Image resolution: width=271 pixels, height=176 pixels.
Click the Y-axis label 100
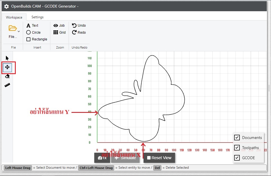89,66
